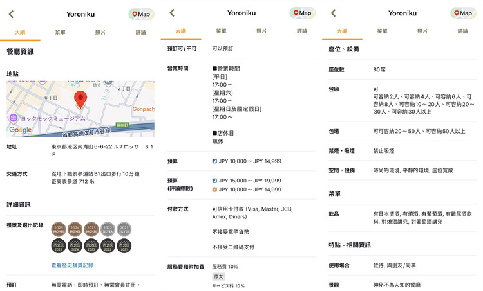Tap the 神秘不為人知的餐廳 text

(x=397, y=285)
